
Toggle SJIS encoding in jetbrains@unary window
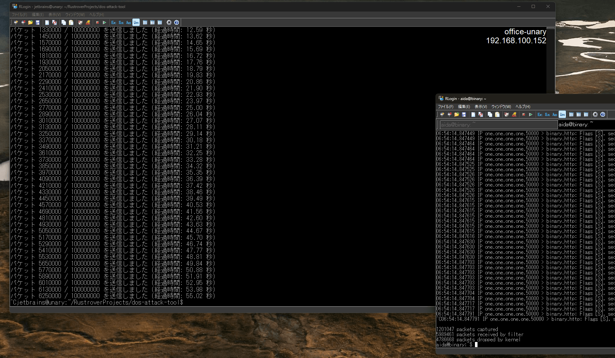[x=121, y=22]
